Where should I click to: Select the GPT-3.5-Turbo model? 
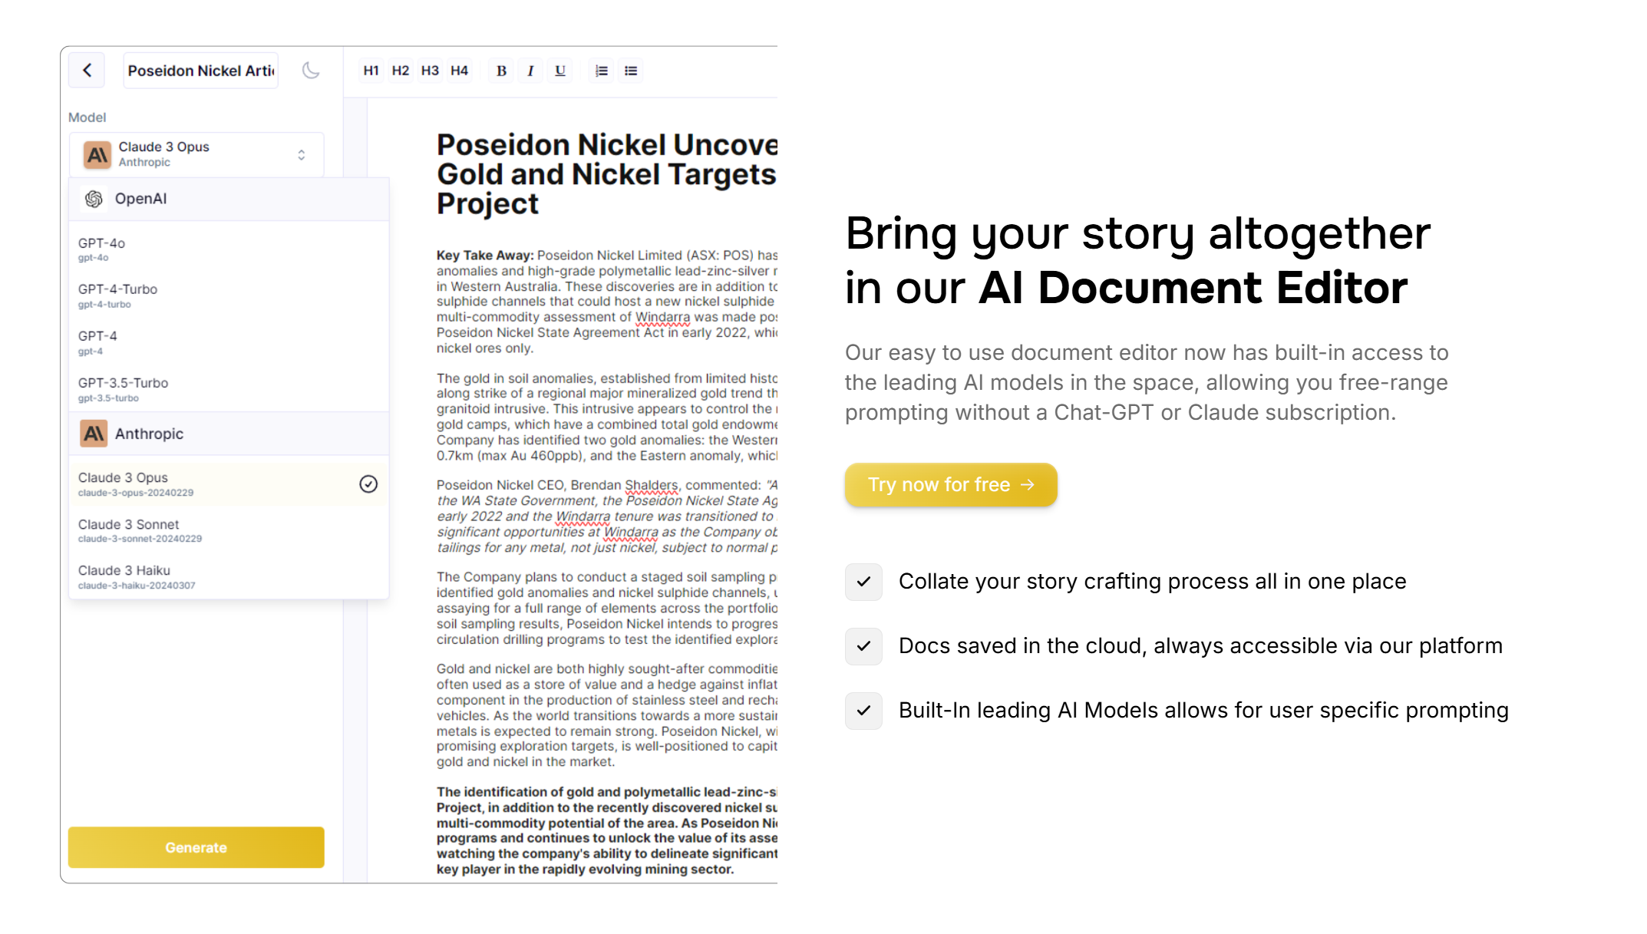pos(229,389)
